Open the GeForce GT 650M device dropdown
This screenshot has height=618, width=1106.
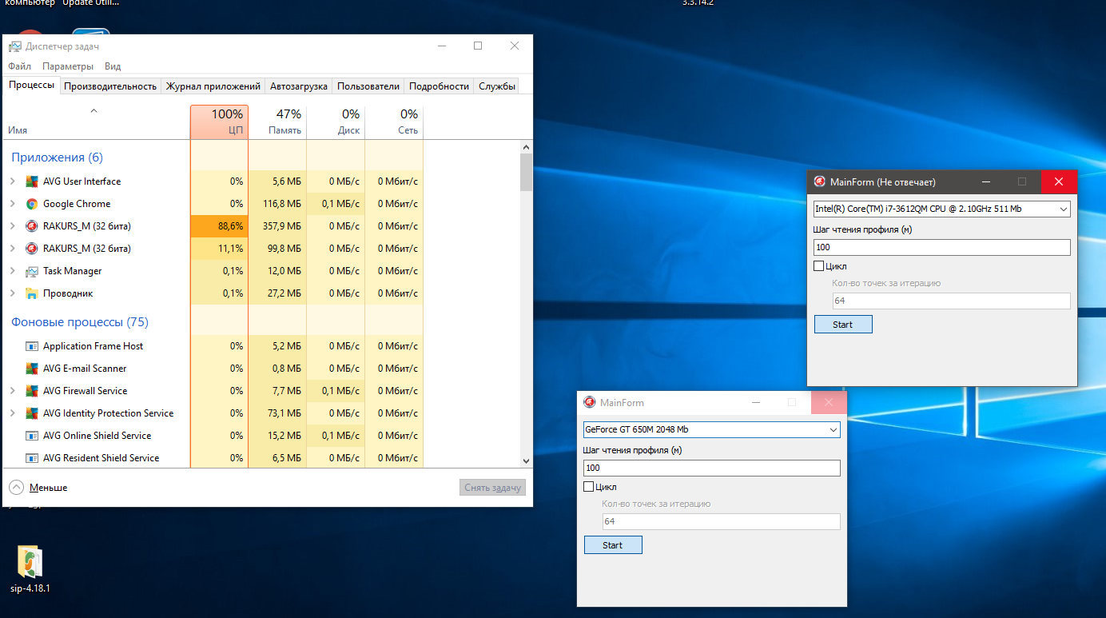(833, 429)
